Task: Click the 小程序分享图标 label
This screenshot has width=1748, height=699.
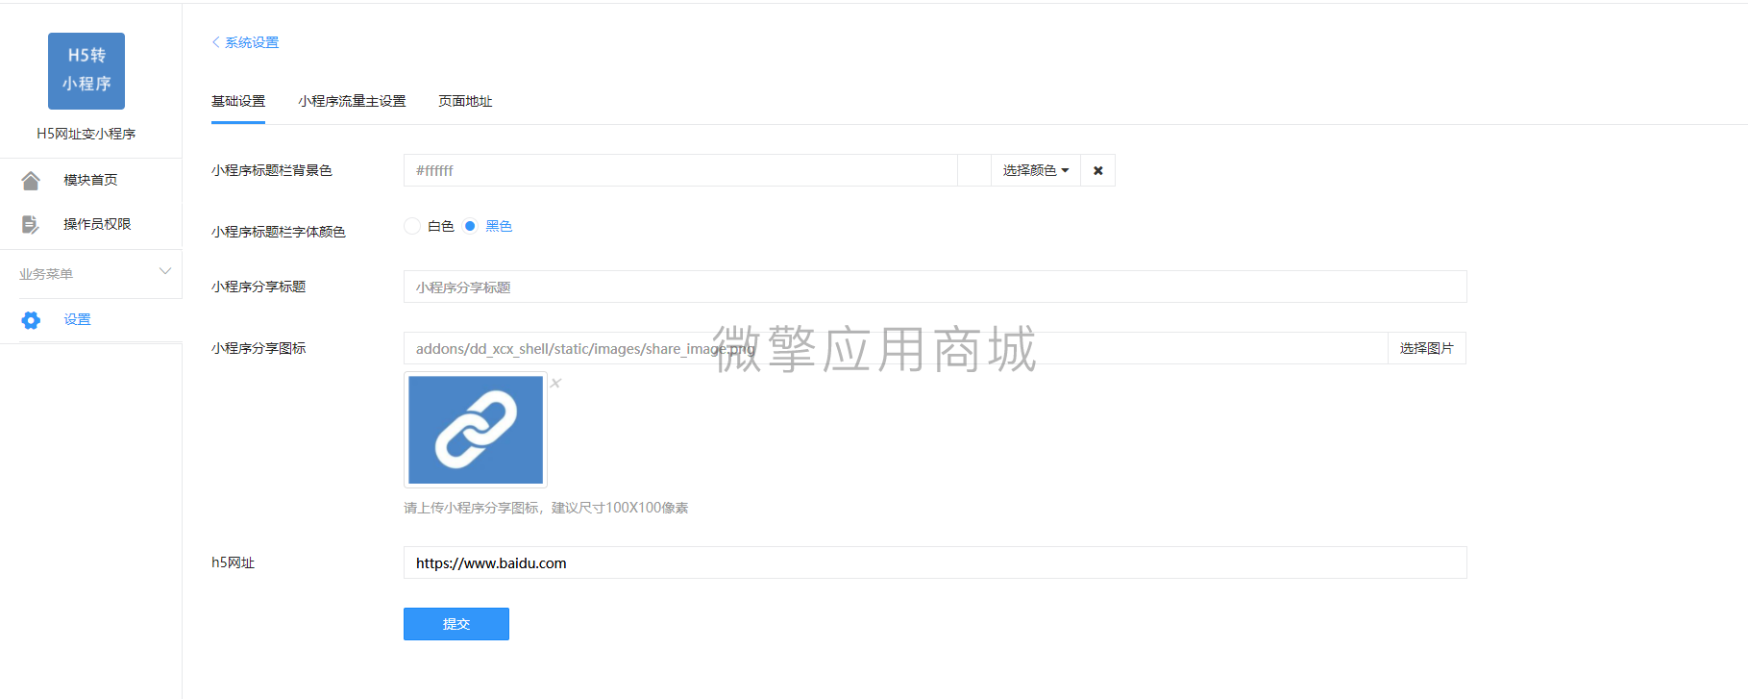Action: 259,348
